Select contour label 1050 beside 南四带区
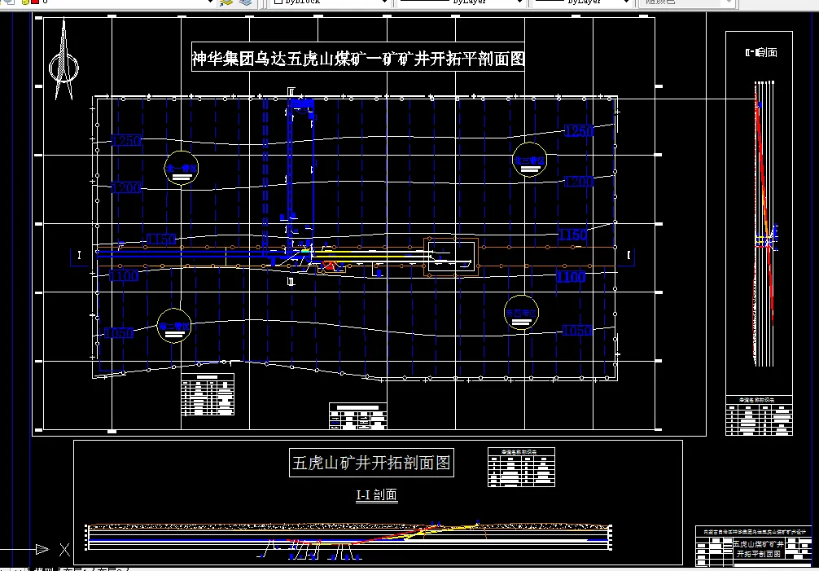 (x=576, y=330)
